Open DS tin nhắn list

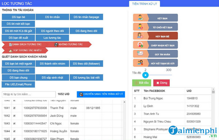click(x=52, y=17)
